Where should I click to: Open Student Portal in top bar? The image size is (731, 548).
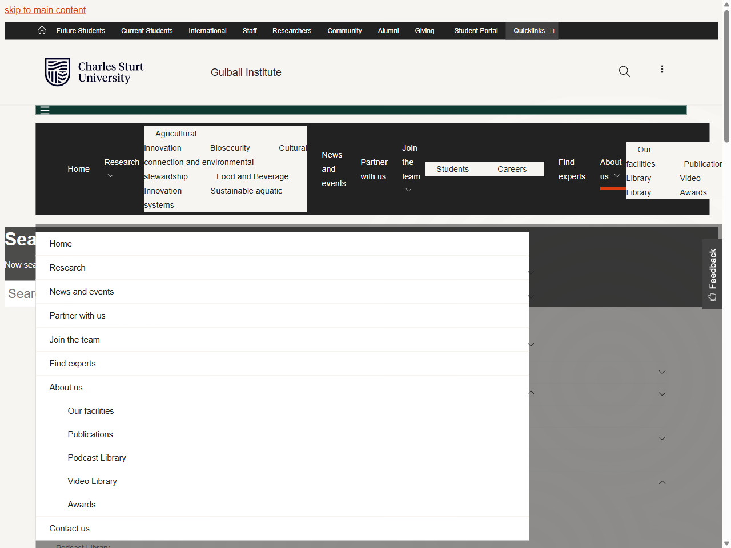[476, 31]
